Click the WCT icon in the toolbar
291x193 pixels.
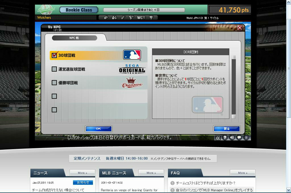(x=141, y=18)
